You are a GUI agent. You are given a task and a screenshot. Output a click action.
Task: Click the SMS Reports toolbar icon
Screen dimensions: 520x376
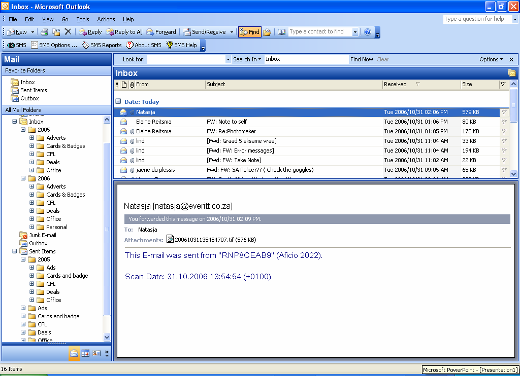pos(102,45)
